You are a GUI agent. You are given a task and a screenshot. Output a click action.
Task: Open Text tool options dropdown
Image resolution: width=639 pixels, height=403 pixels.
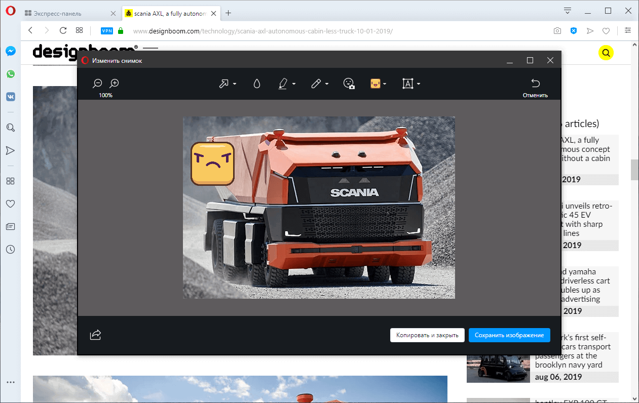419,84
